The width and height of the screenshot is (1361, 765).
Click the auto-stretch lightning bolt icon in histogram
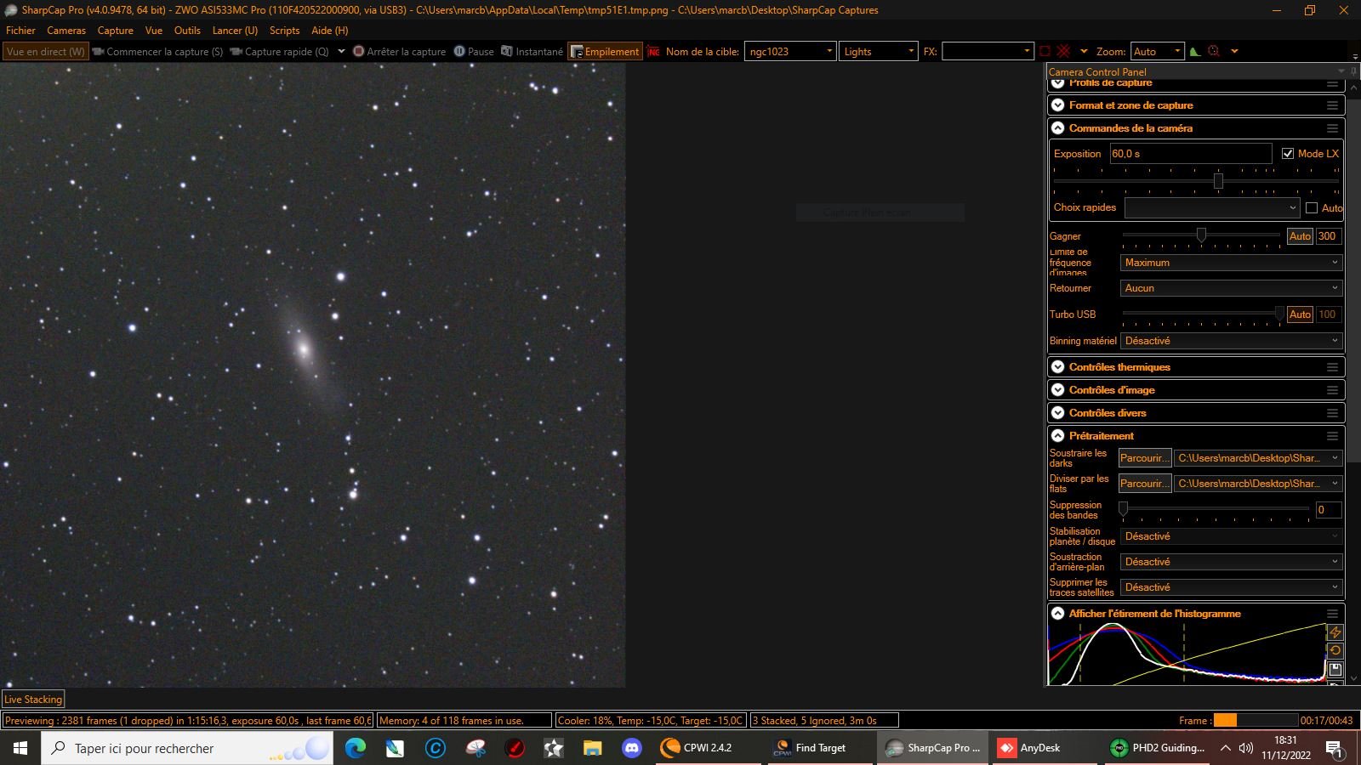coord(1335,632)
